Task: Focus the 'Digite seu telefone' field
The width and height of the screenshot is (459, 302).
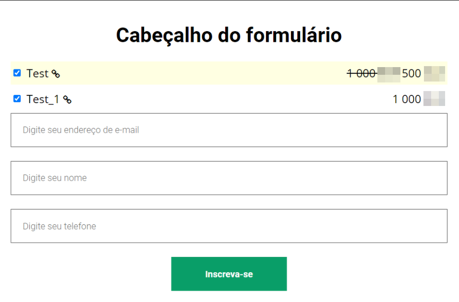Action: pos(229,226)
